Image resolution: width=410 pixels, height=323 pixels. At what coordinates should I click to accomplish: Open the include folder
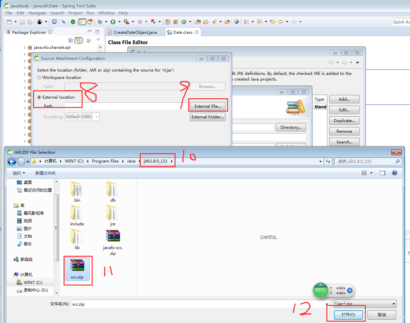77,216
